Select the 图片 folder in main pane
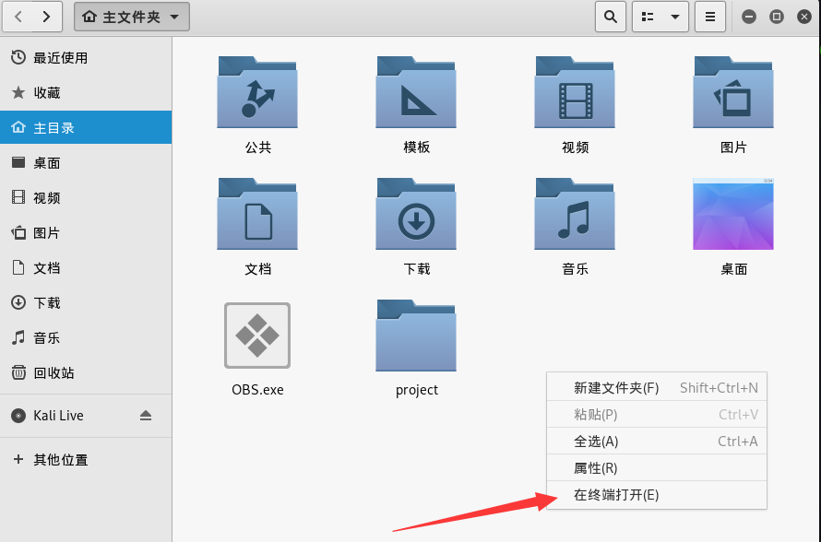The height and width of the screenshot is (542, 821). tap(733, 92)
